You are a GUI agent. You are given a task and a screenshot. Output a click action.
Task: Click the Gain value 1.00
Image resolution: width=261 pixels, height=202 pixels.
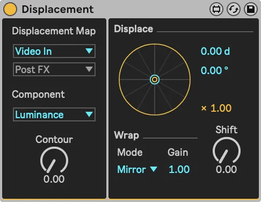pos(179,169)
